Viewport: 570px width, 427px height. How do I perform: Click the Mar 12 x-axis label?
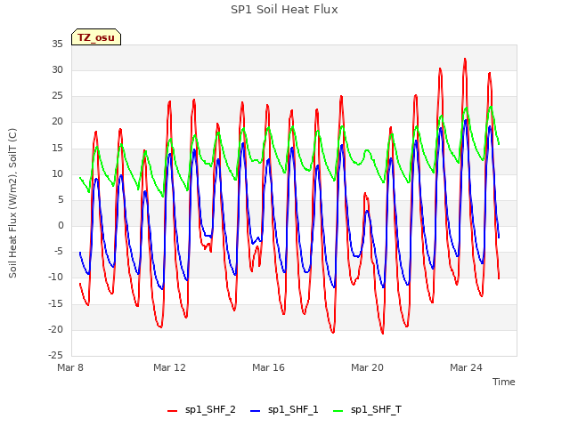(169, 367)
